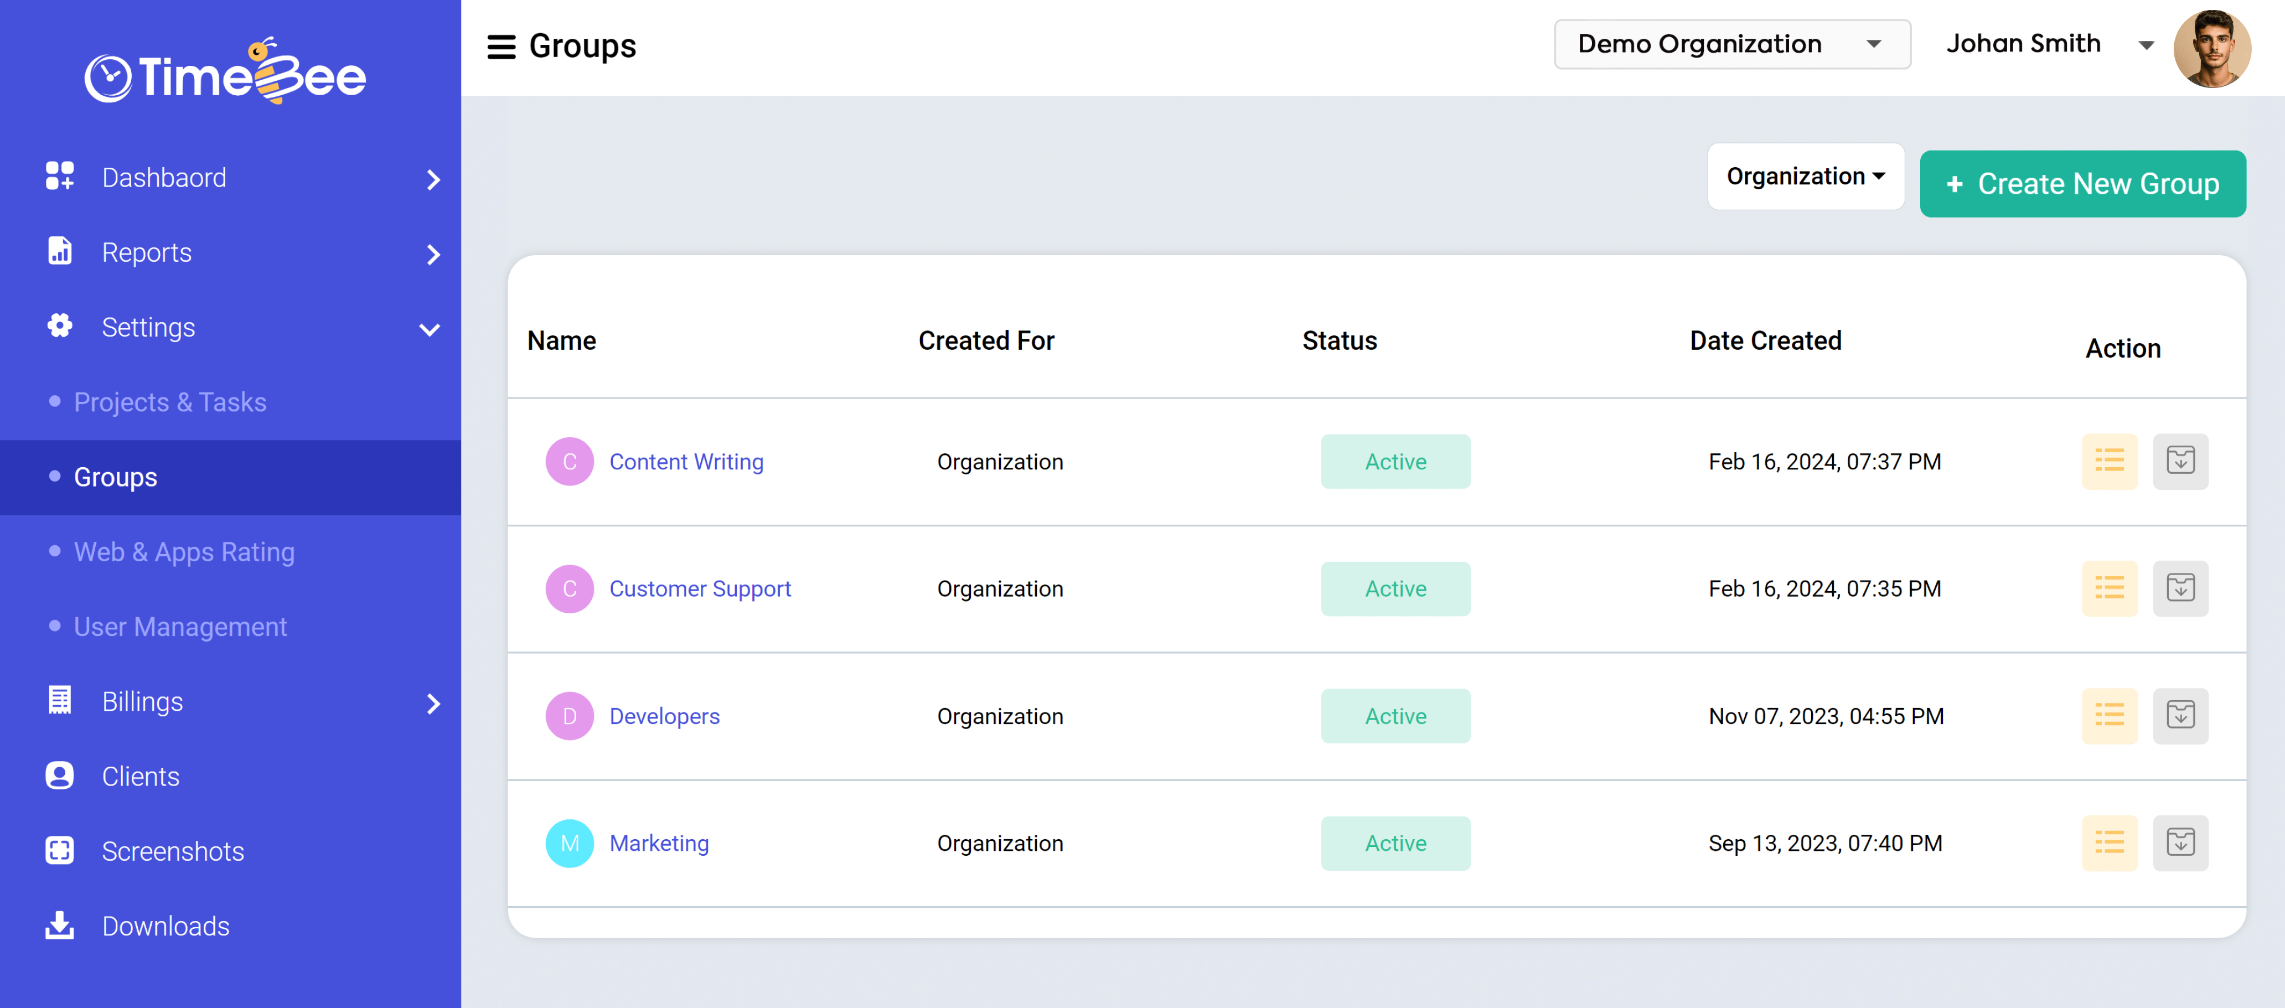Viewport: 2285px width, 1008px height.
Task: Expand the Organization filter dropdown
Action: pyautogui.click(x=1805, y=175)
